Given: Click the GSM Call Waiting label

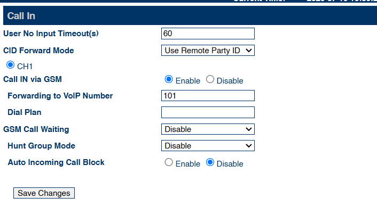Looking at the screenshot, I should 36,129.
